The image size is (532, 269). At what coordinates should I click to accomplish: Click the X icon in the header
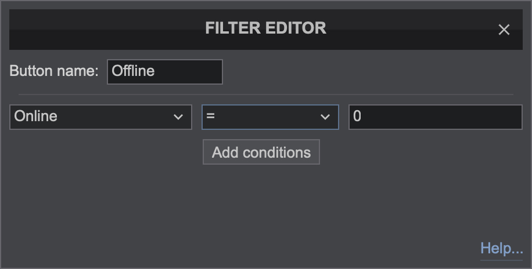coord(504,30)
